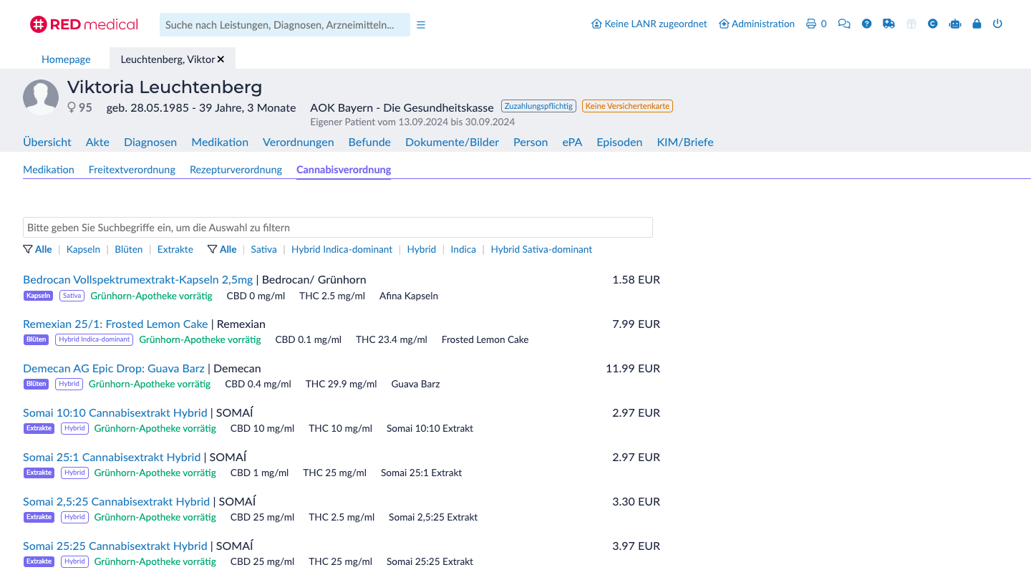The image size is (1031, 580).
Task: Click THC 23.4 mg/ml value
Action: point(392,339)
